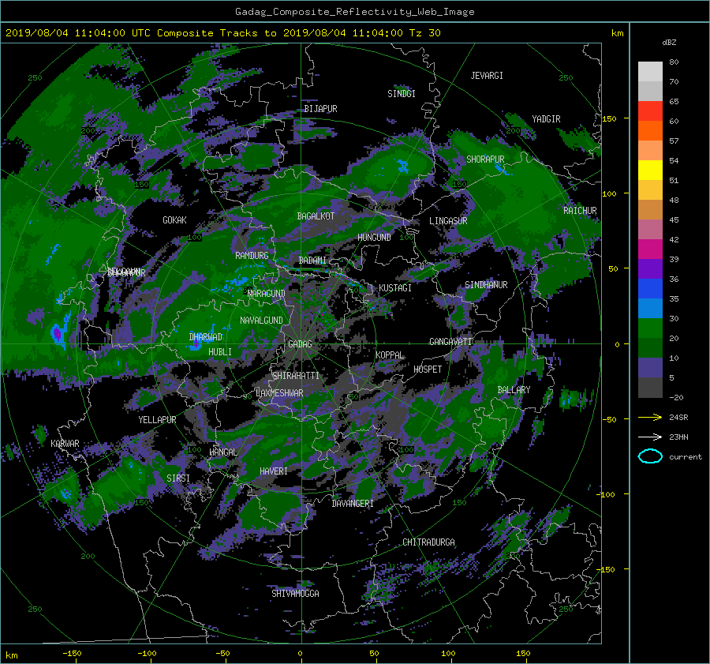The width and height of the screenshot is (710, 664).
Task: Click the white 23MN arrow legend icon
Action: [x=650, y=437]
